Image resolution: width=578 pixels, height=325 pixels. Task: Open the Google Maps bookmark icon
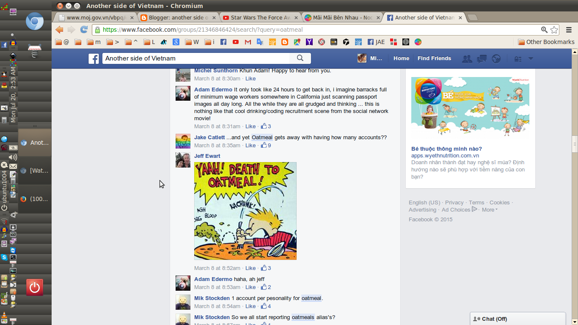click(297, 42)
